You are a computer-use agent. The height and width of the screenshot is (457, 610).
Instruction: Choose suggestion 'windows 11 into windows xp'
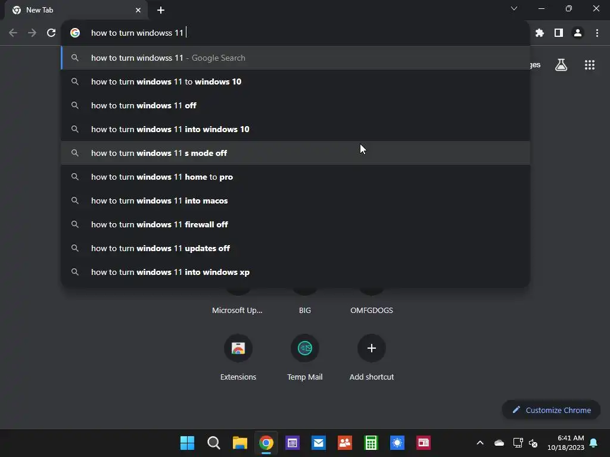coord(295,272)
